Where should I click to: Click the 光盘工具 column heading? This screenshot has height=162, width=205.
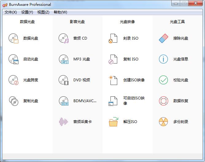[x=177, y=22]
